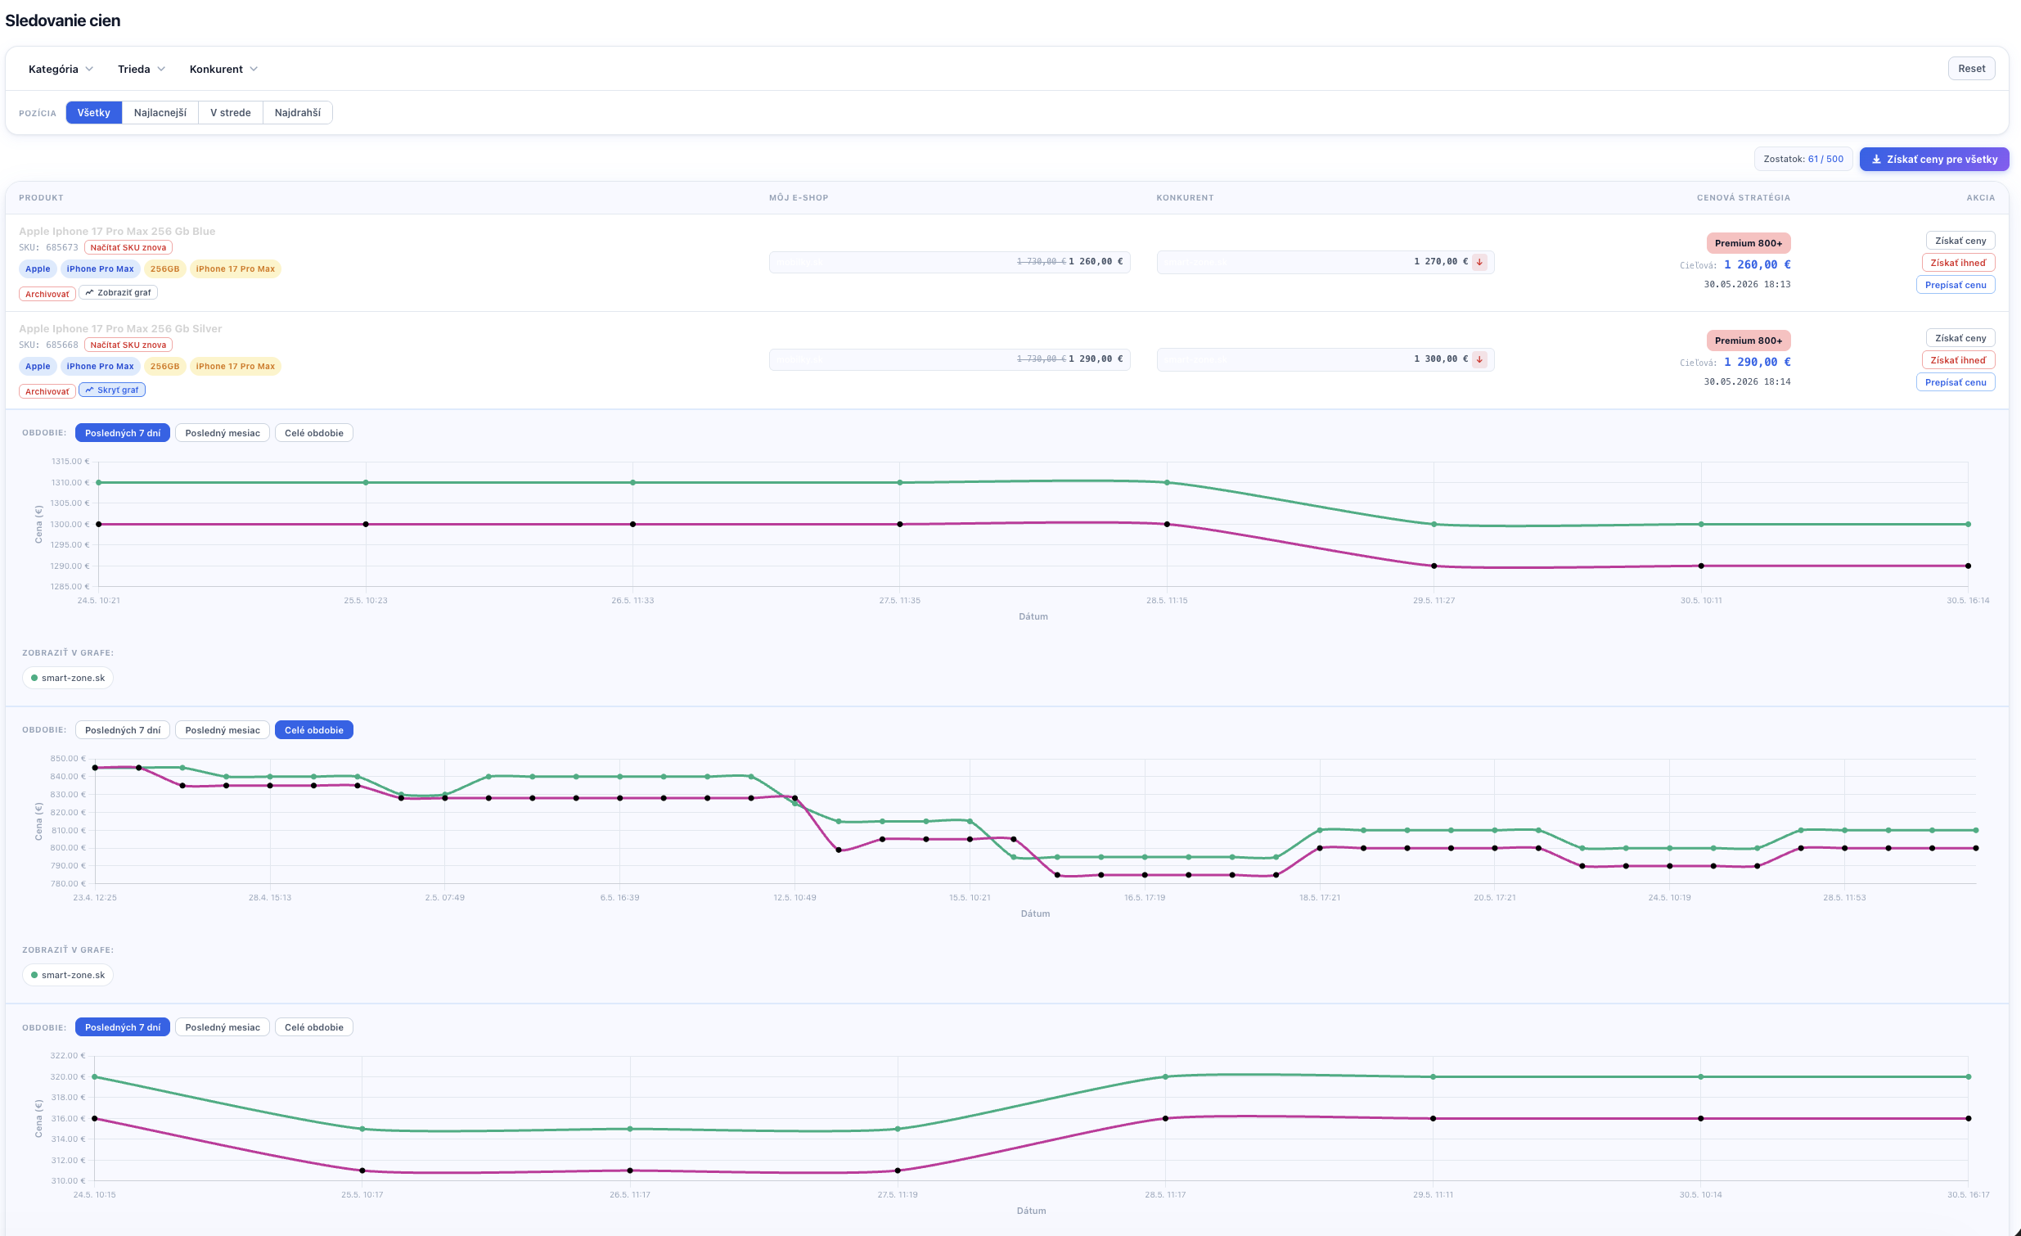Click the Zostatok 61 / 500 counter

[x=1803, y=160]
